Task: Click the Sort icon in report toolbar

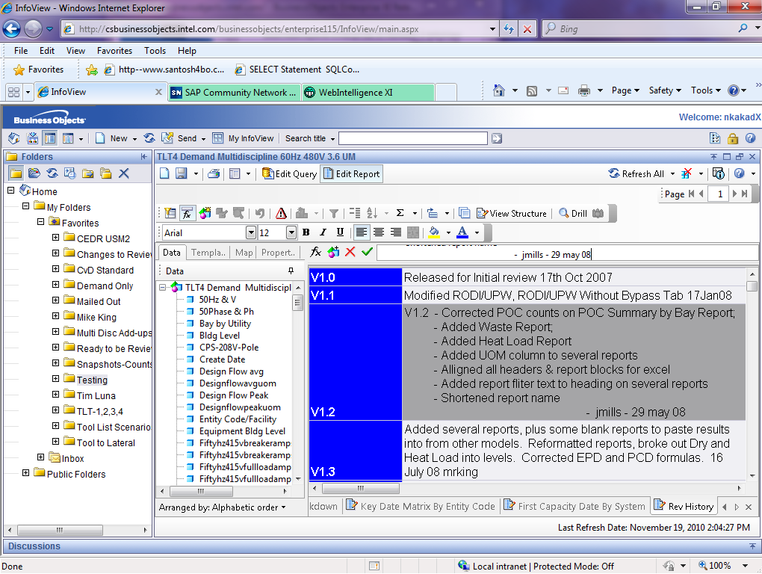Action: pos(372,213)
